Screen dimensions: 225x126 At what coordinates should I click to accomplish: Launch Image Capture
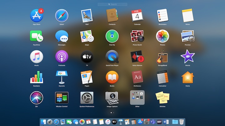tap(112, 98)
